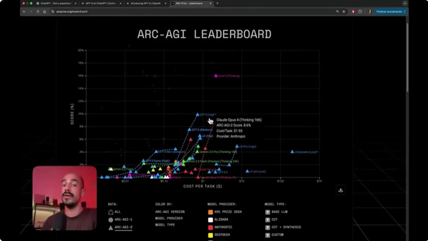The image size is (428, 241).
Task: Click the Claude Opus 4 (Thinking 16K) tooltip title
Action: tap(239, 120)
